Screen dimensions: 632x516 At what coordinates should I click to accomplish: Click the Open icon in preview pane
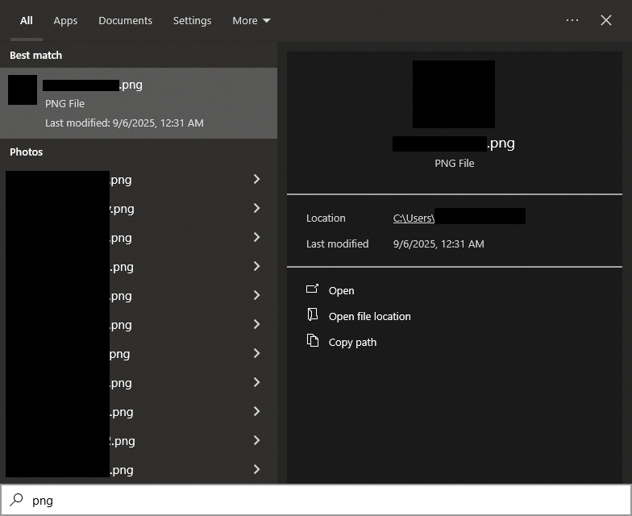[x=313, y=289]
